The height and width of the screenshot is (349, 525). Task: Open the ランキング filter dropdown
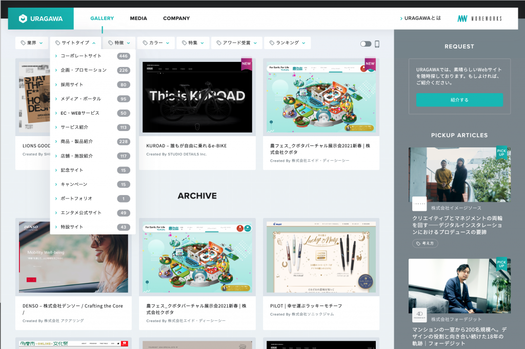tap(287, 43)
